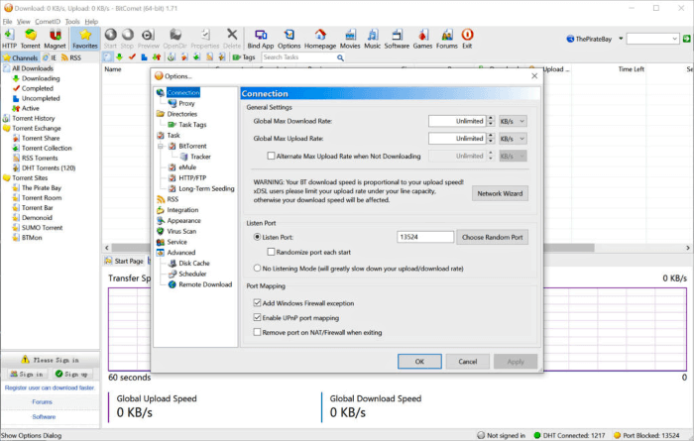
Task: Select Appearance in options tree
Action: click(x=183, y=221)
